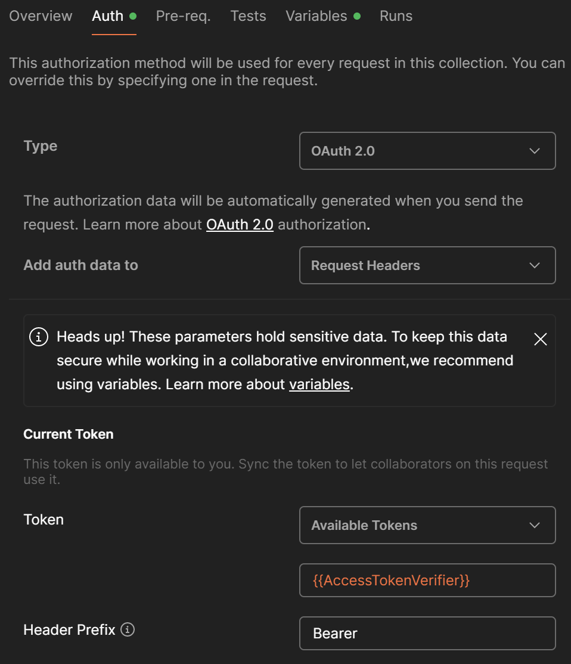Open the Type dropdown showing OAuth 2.0

[427, 151]
